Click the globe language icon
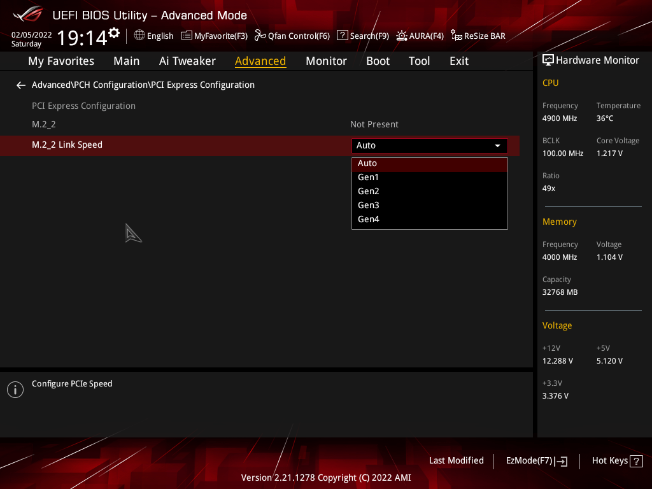This screenshot has height=489, width=652. tap(139, 36)
